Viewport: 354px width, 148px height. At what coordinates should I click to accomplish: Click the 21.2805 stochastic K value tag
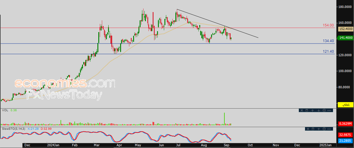point(345,141)
